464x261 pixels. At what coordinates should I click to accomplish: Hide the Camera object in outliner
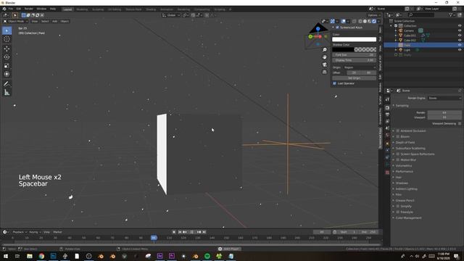pos(460,30)
